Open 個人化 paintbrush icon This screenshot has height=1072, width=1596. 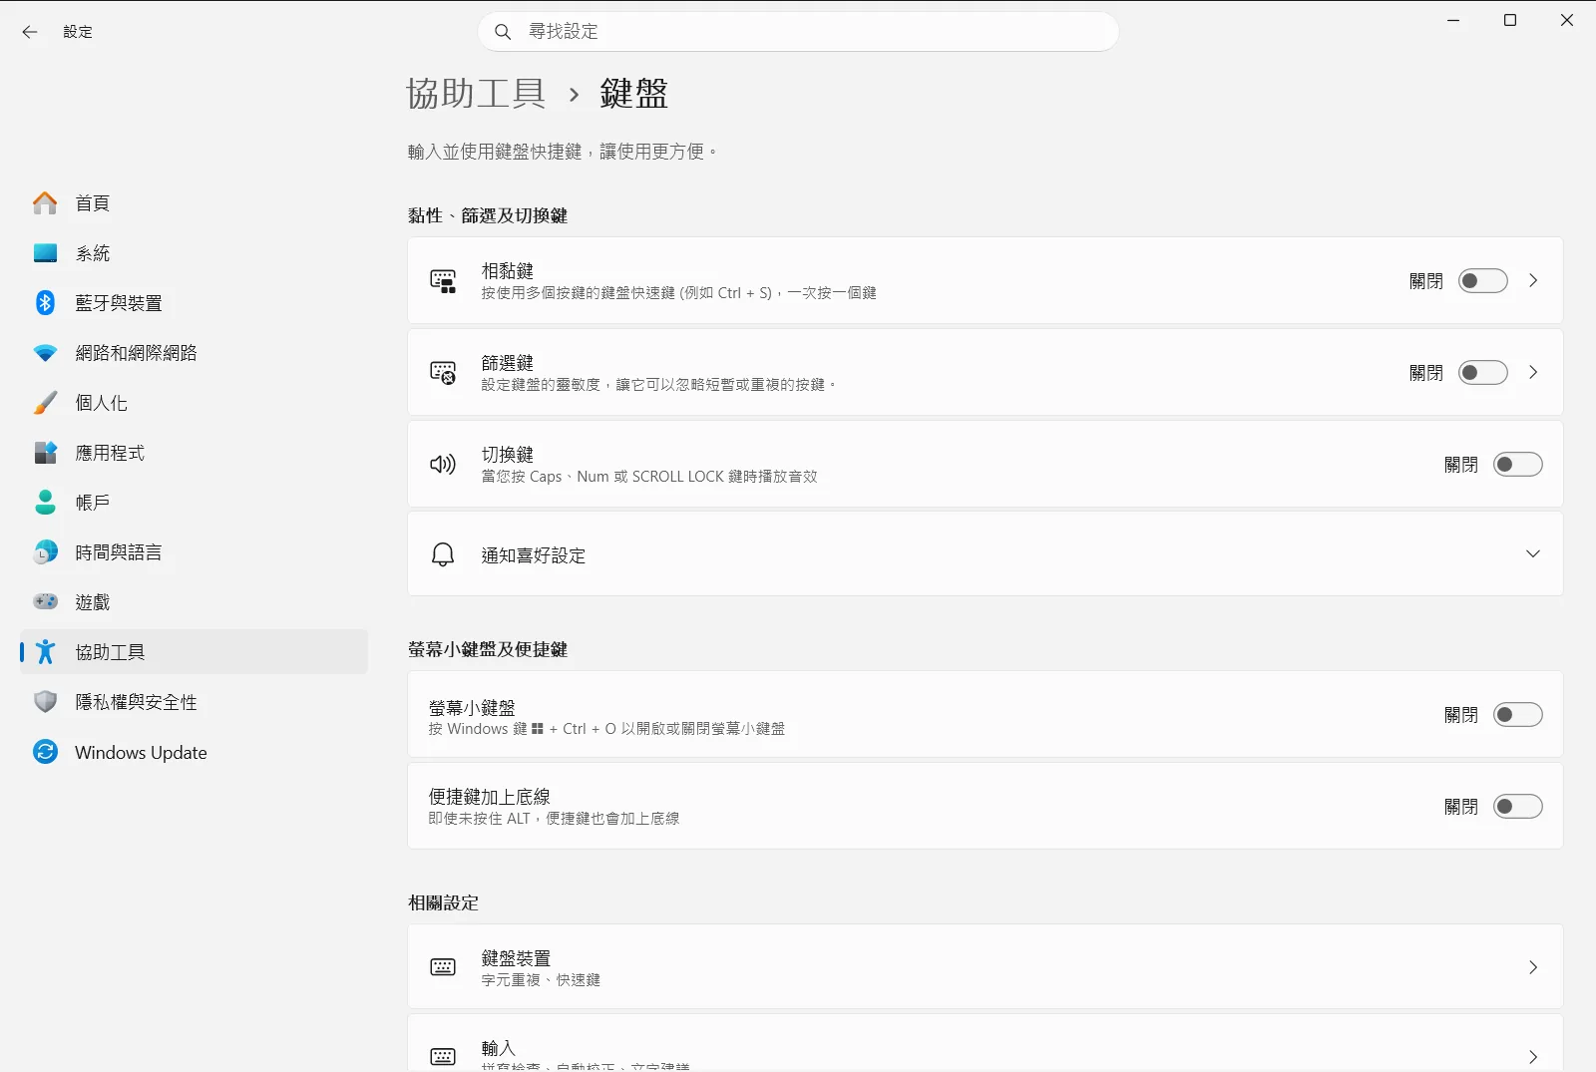(x=45, y=403)
